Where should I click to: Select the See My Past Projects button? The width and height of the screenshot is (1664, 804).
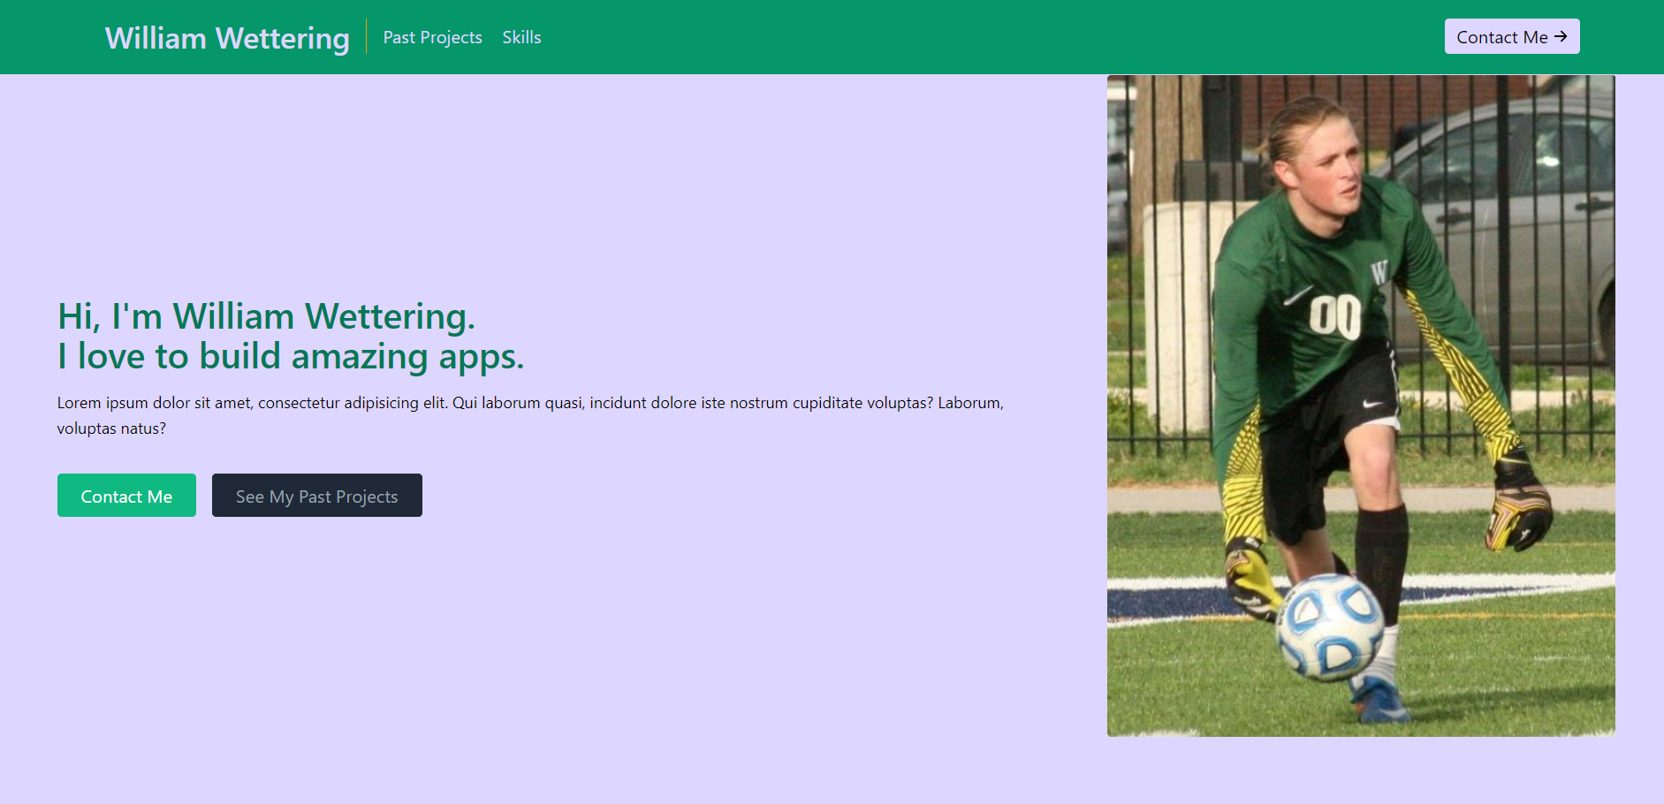click(x=316, y=496)
